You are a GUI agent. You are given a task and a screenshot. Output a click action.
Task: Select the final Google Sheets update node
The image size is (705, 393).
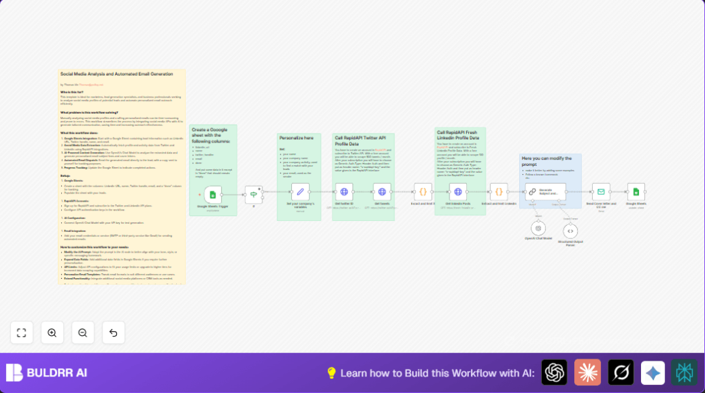pyautogui.click(x=635, y=192)
